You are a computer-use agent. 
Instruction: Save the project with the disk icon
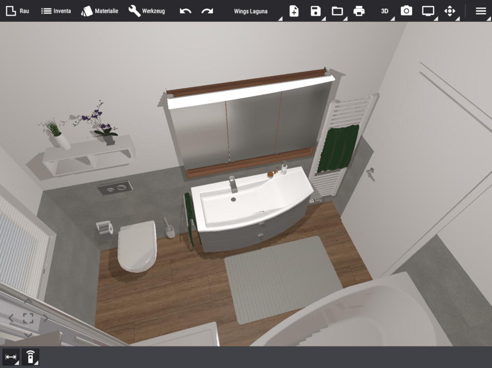click(x=316, y=11)
